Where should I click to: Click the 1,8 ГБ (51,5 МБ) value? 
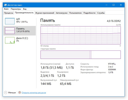[x=51, y=68]
